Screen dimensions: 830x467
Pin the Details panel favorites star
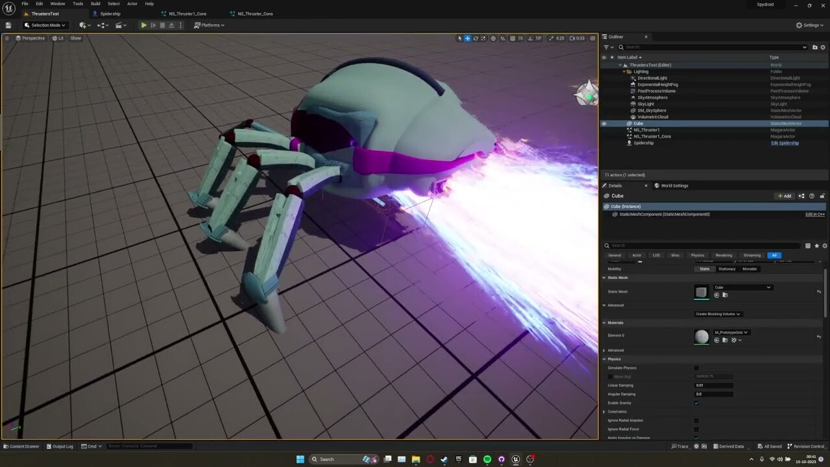click(x=816, y=246)
